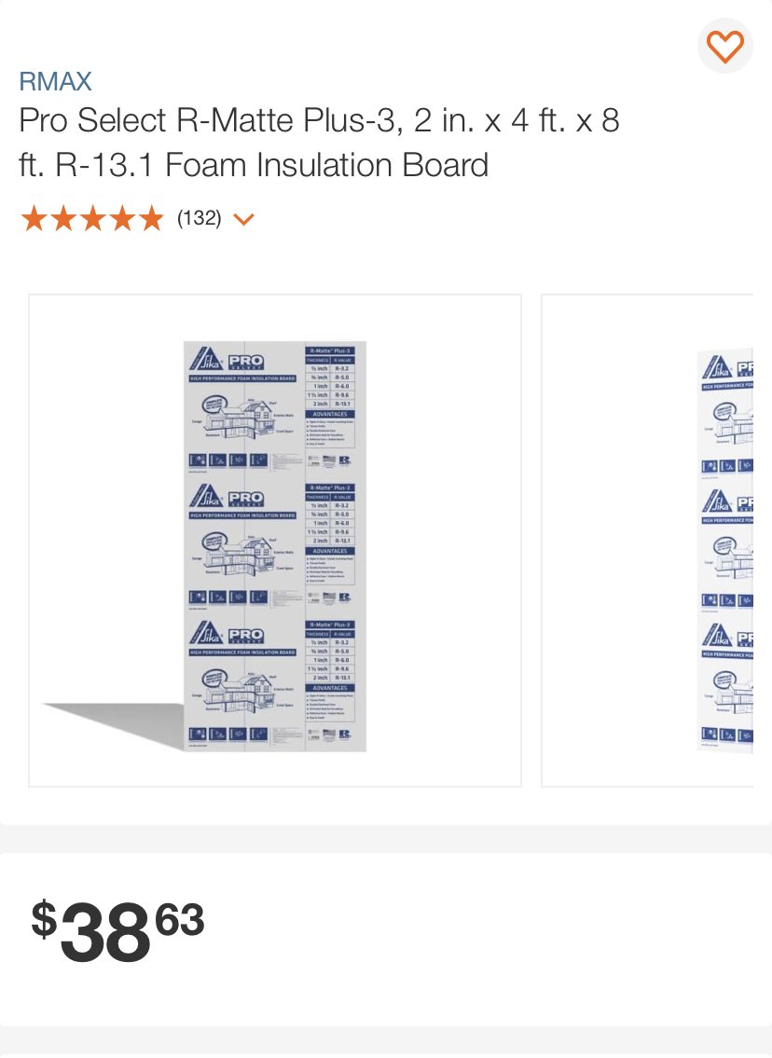Click the blue feature icons row in the board's top panel
772x1058 pixels.
(228, 460)
